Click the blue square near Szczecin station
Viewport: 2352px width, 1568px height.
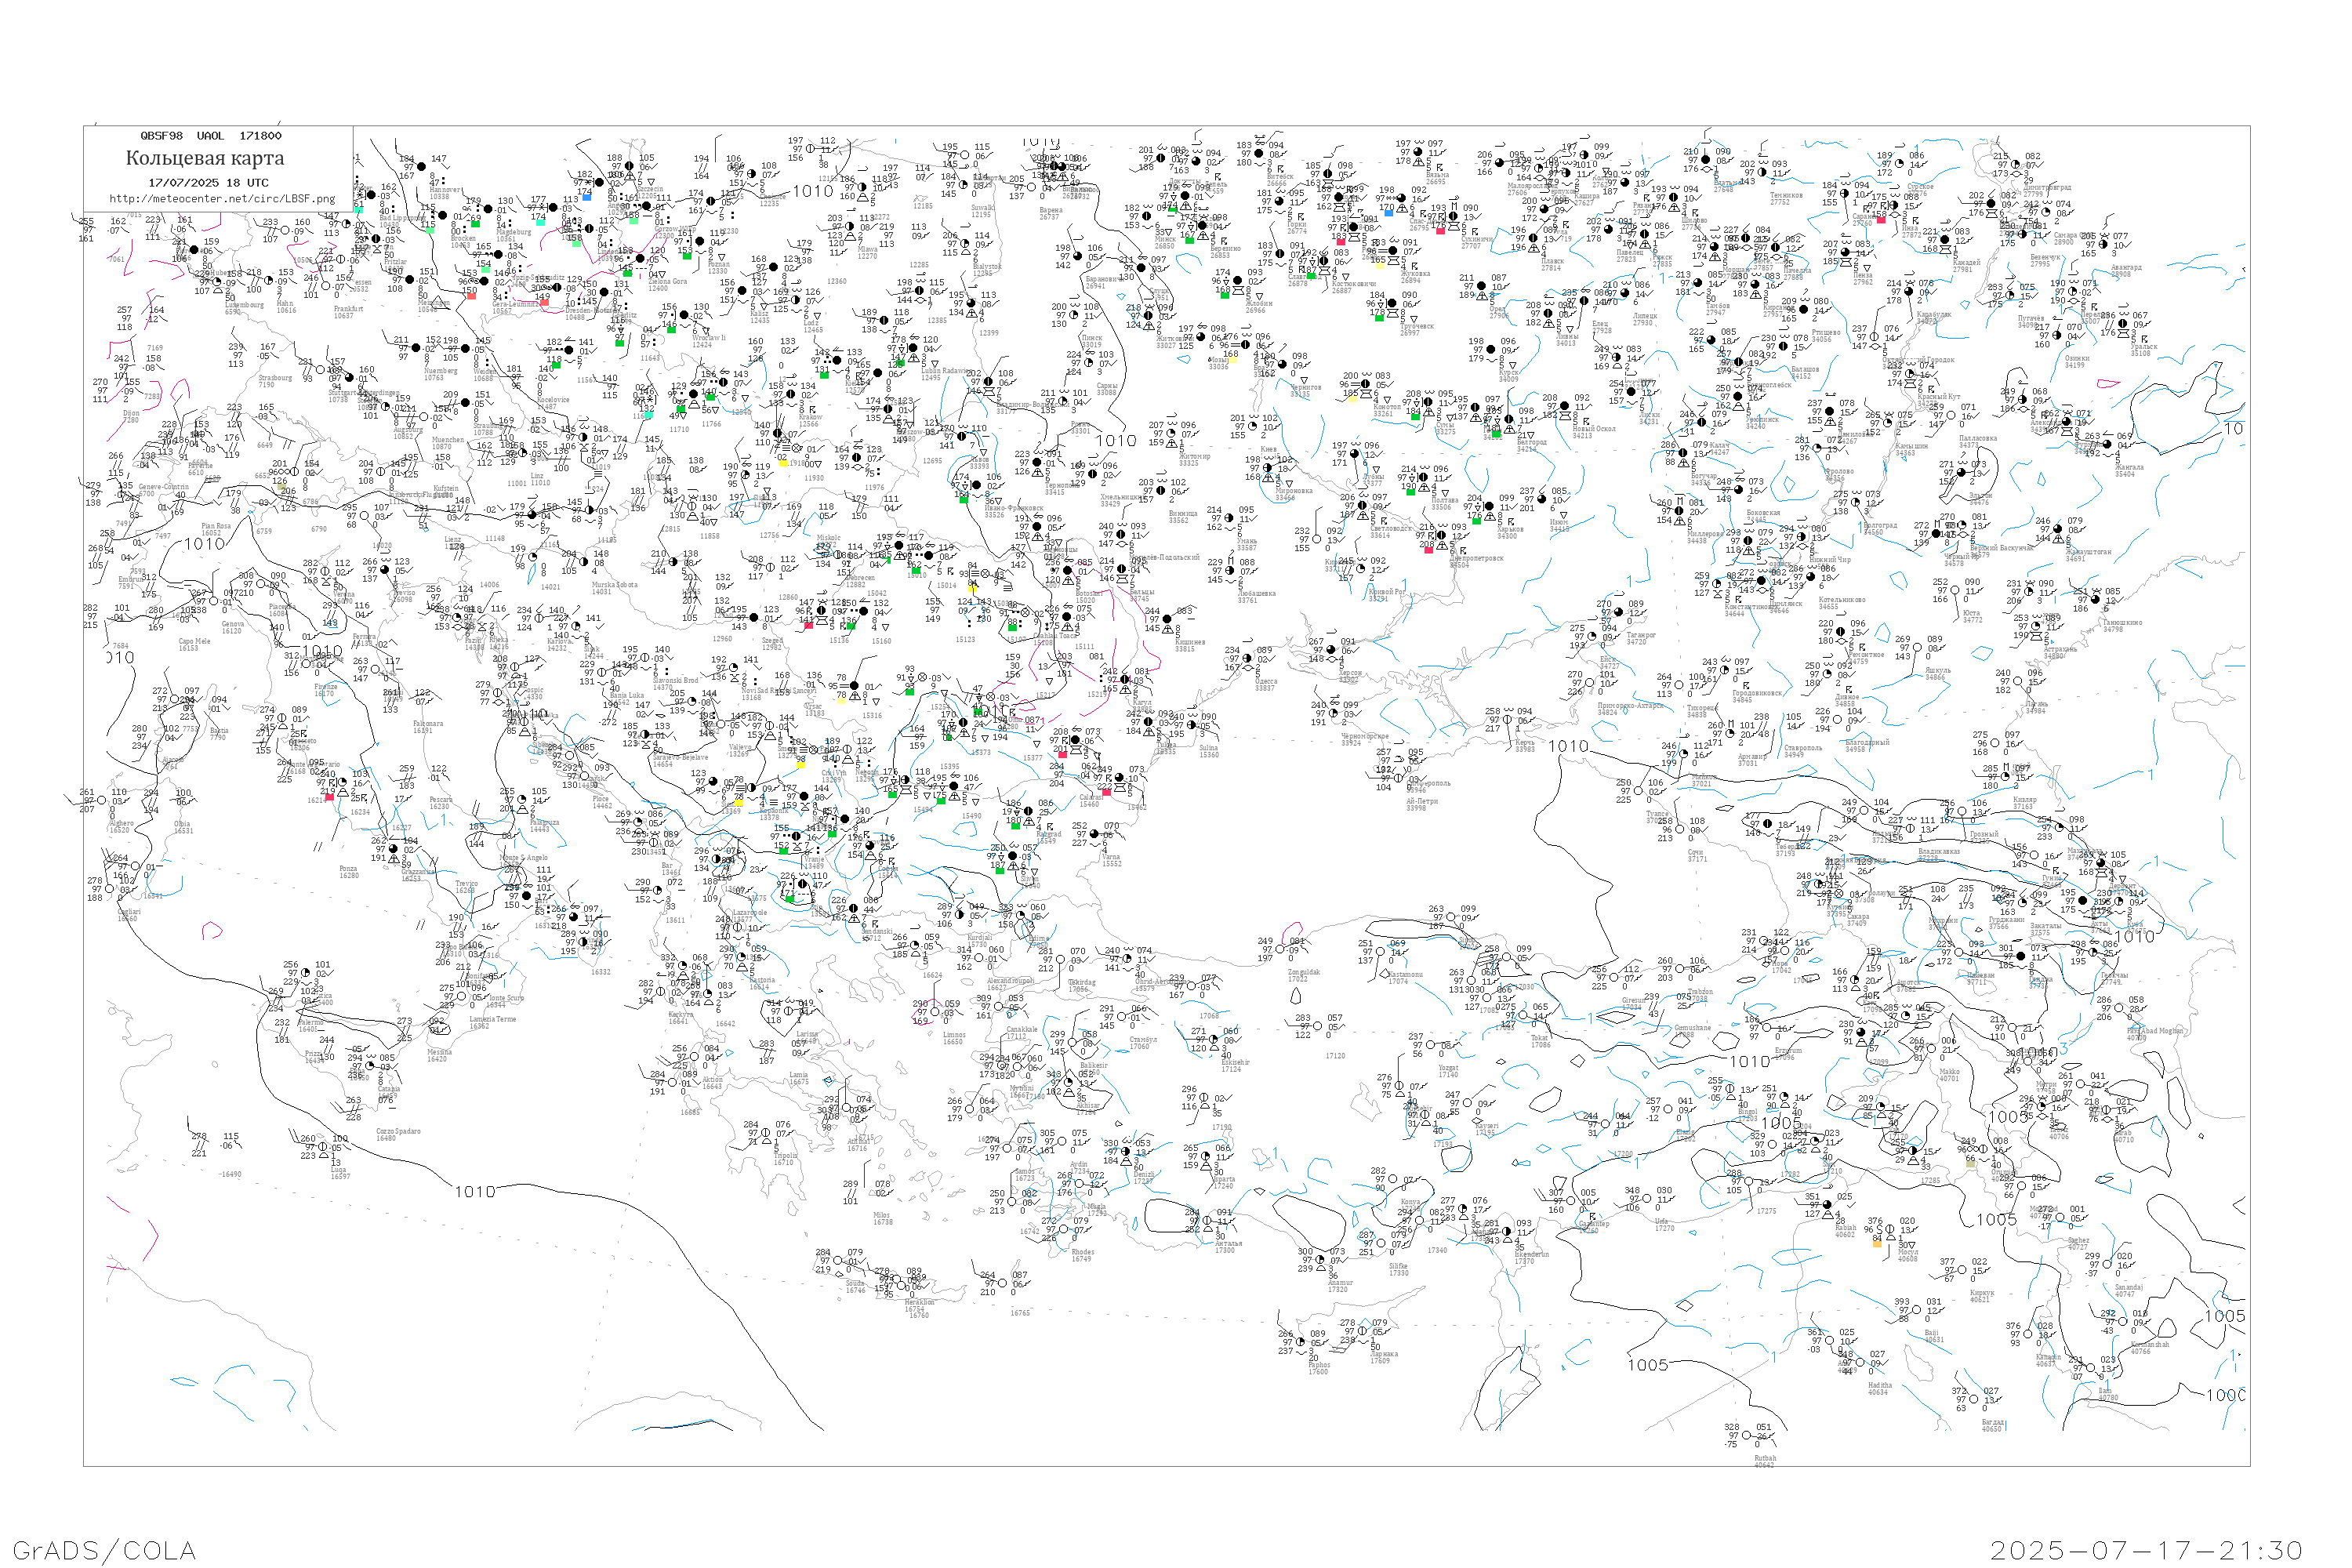pyautogui.click(x=587, y=197)
